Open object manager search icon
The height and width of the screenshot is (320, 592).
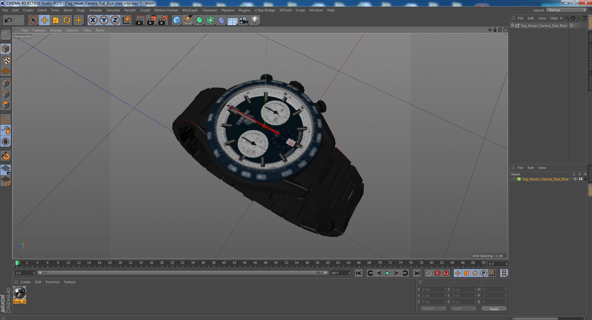tap(567, 18)
